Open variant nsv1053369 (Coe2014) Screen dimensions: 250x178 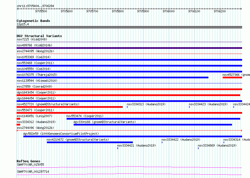point(34,57)
